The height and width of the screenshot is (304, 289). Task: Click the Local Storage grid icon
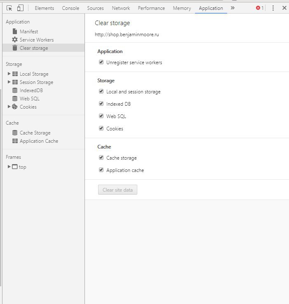coord(15,74)
